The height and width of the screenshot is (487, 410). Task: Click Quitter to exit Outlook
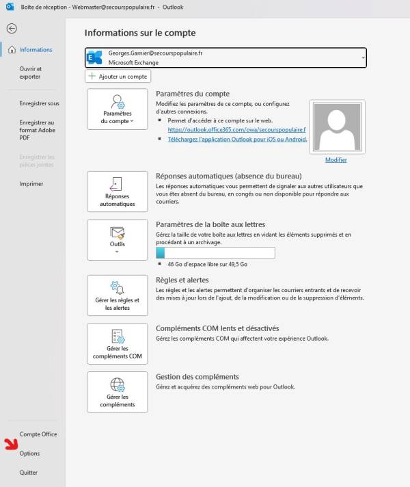[x=28, y=473]
